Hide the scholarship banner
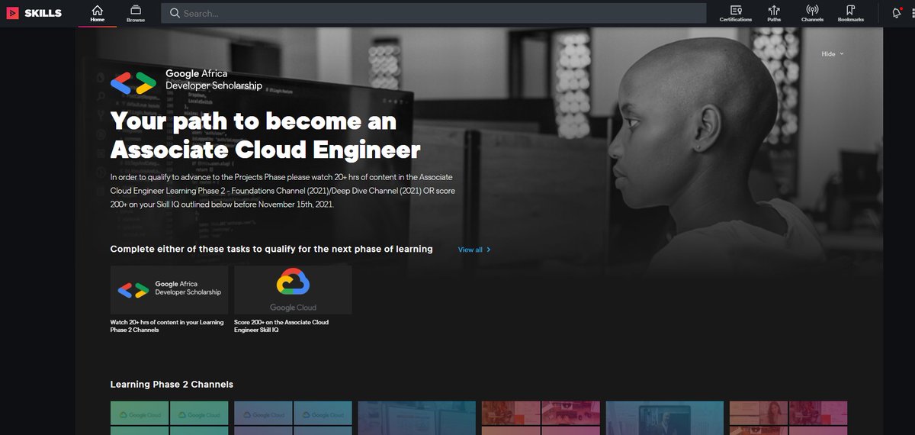 [x=833, y=53]
